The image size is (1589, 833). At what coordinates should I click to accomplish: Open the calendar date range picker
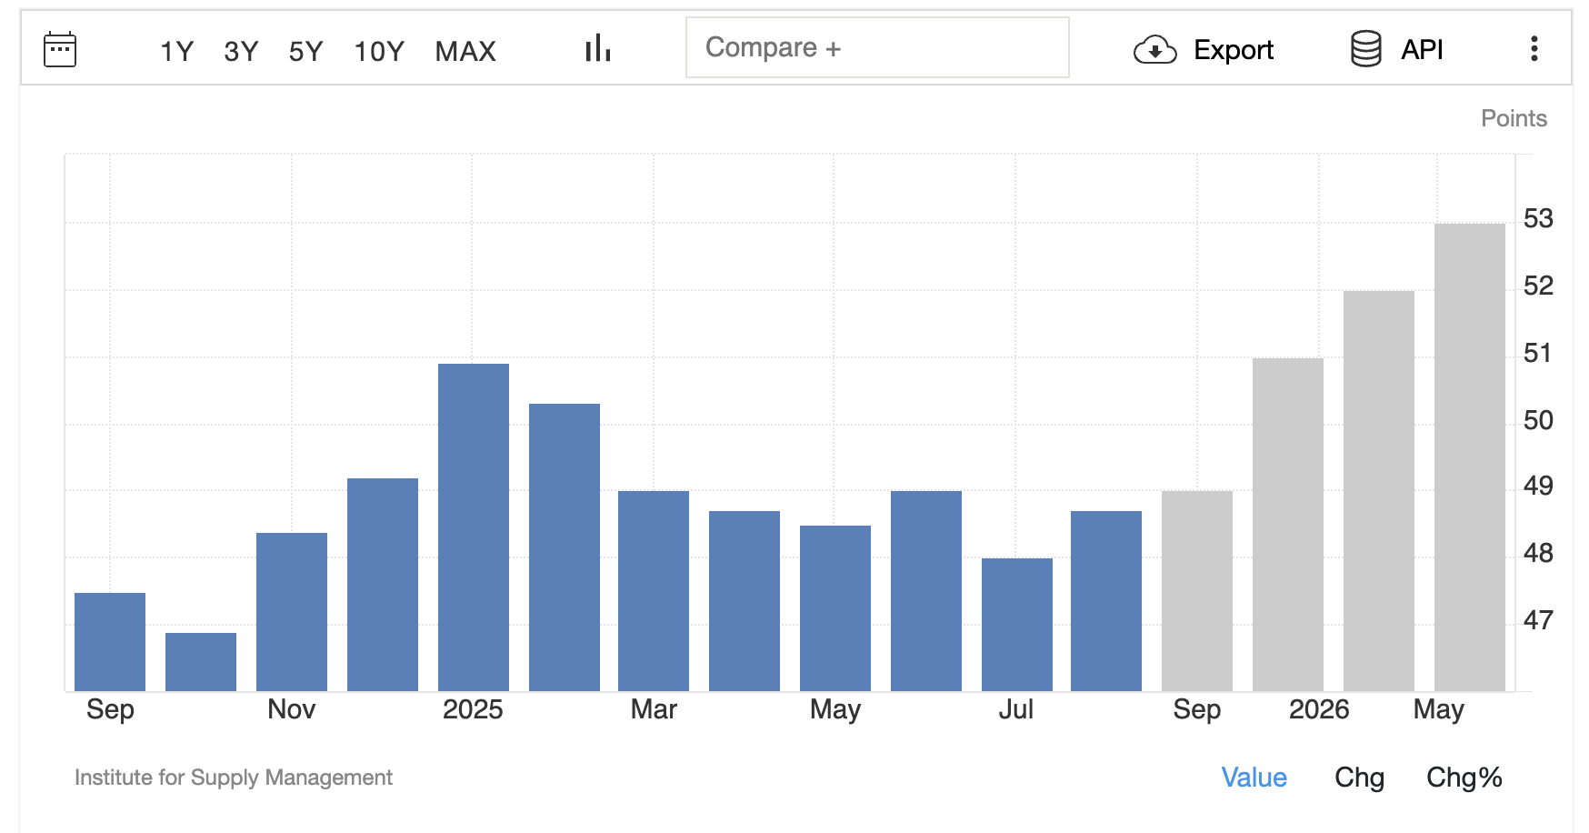[x=60, y=50]
